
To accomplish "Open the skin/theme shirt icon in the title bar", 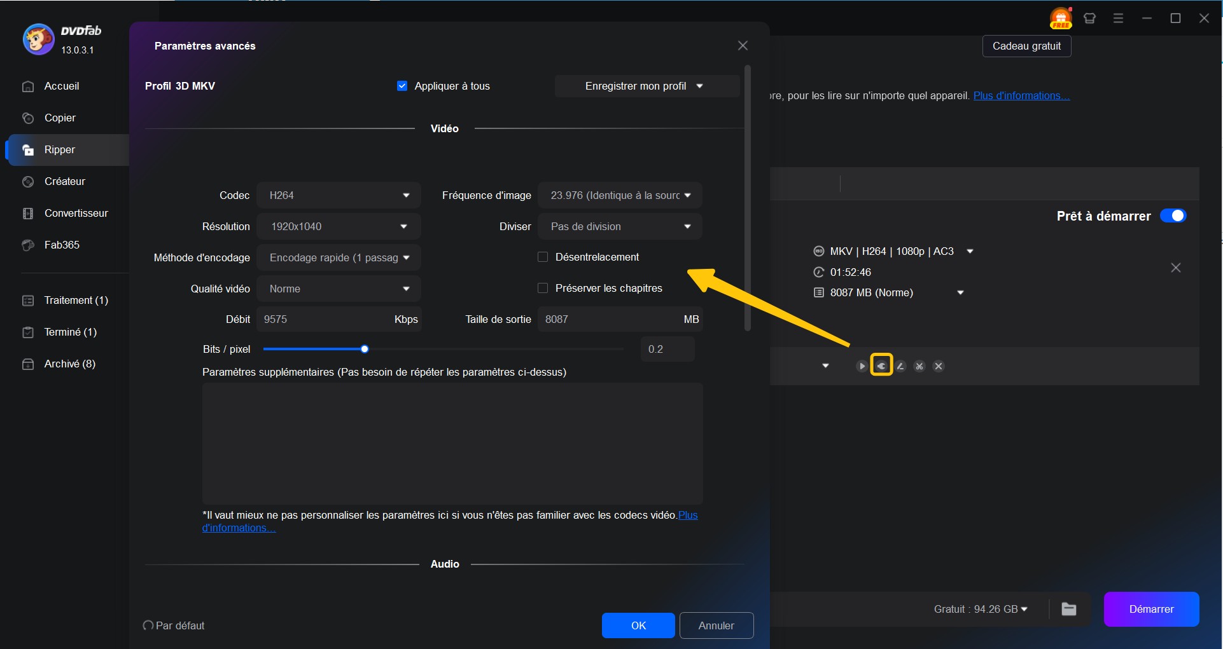I will click(x=1089, y=18).
